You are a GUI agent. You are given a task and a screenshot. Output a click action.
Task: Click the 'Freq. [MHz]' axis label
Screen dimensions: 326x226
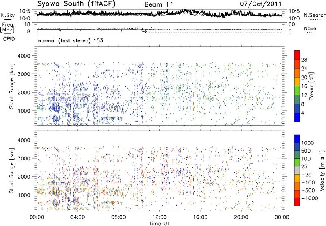(x=8, y=27)
